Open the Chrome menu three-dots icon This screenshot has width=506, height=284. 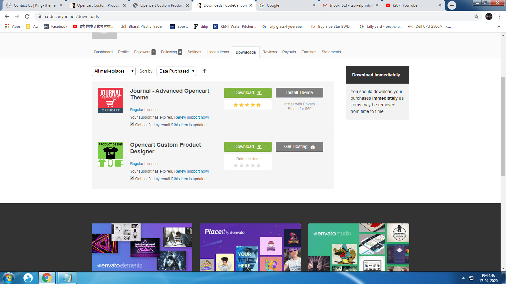[499, 16]
